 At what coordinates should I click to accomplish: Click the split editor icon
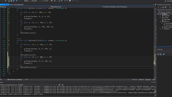pyautogui.click(x=155, y=7)
